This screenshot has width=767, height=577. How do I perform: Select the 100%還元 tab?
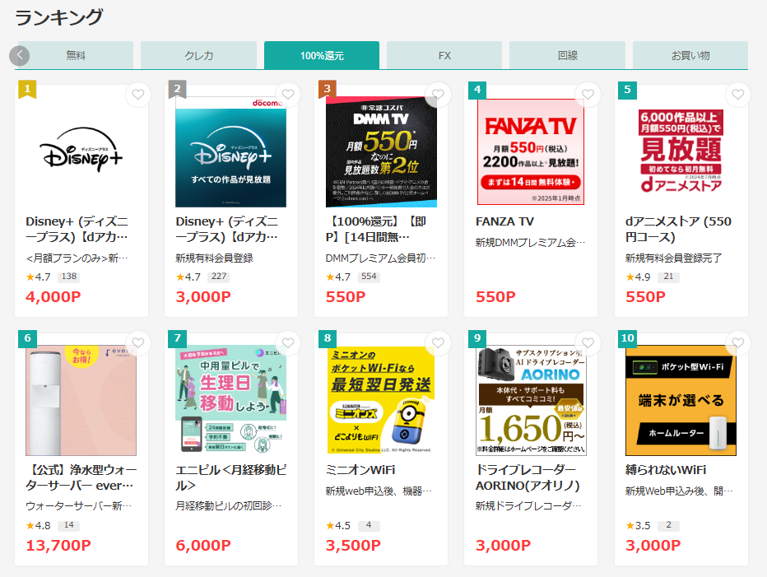pos(322,55)
